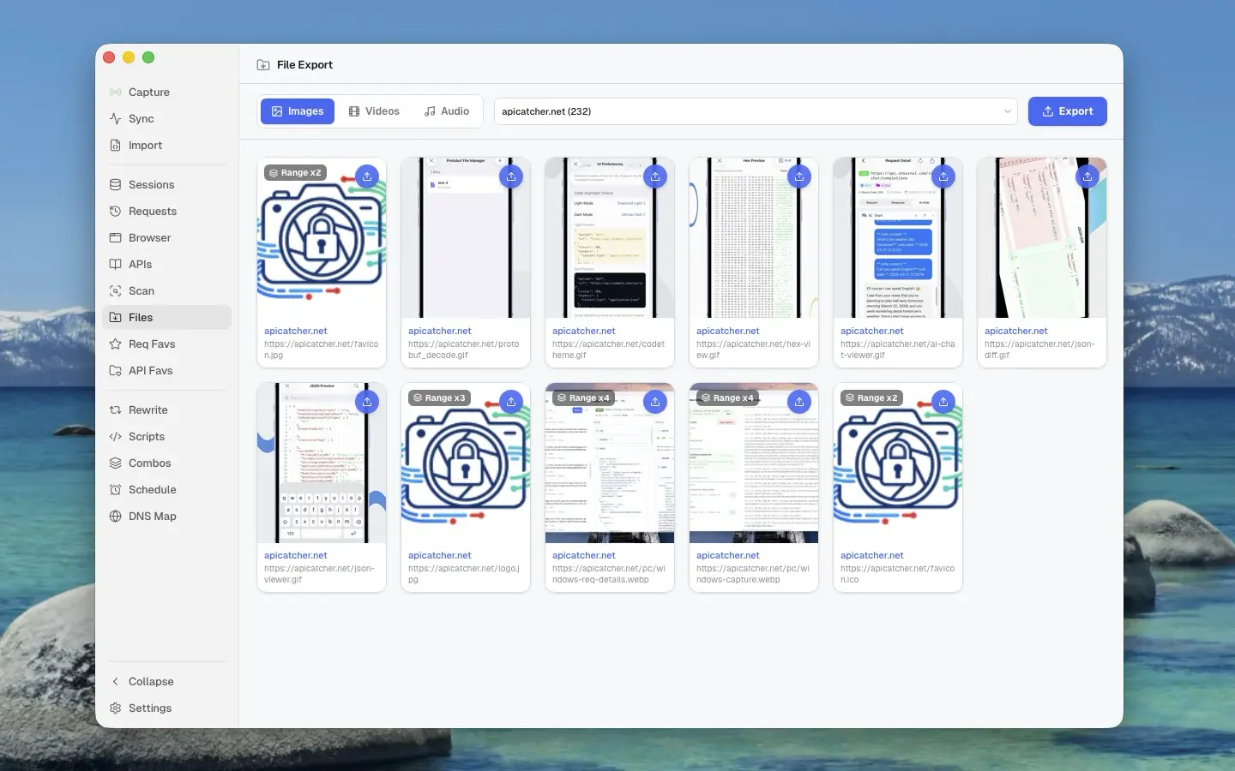Collapse the sidebar with Collapse chevron
This screenshot has width=1235, height=771.
pyautogui.click(x=115, y=682)
